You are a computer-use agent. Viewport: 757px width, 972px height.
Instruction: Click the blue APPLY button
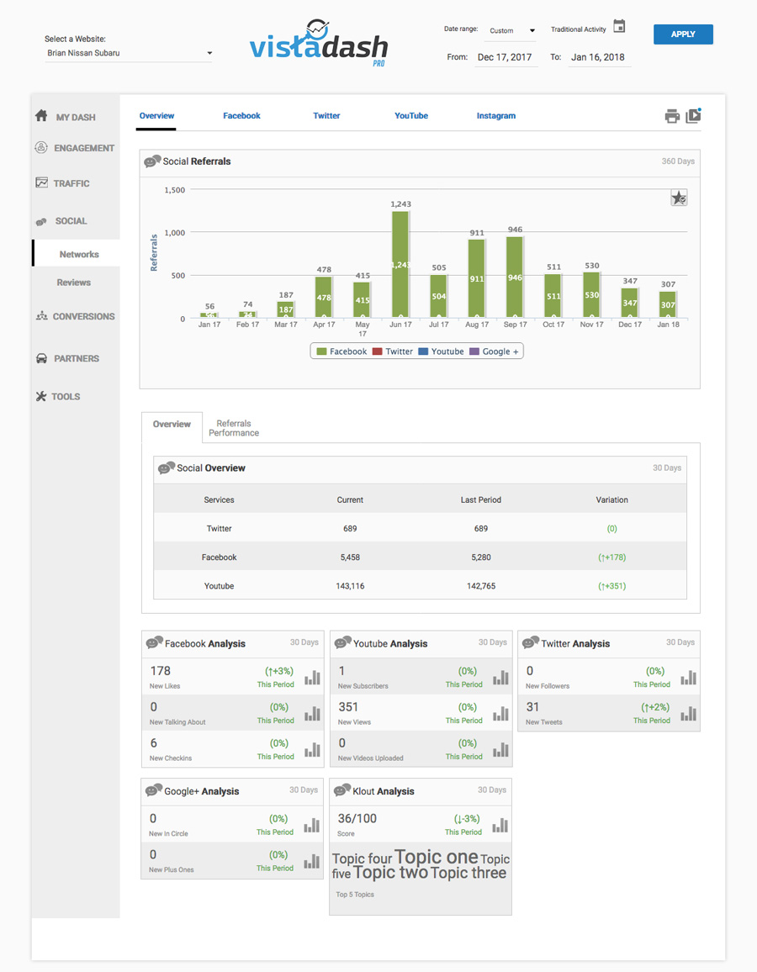click(683, 34)
